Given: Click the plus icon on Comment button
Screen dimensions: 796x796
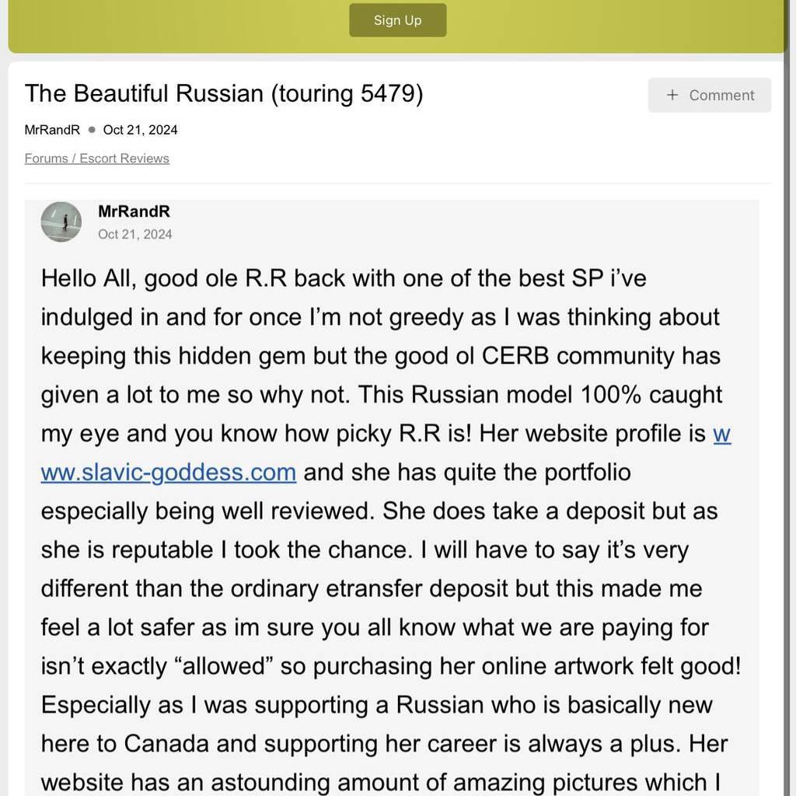Looking at the screenshot, I should point(672,95).
